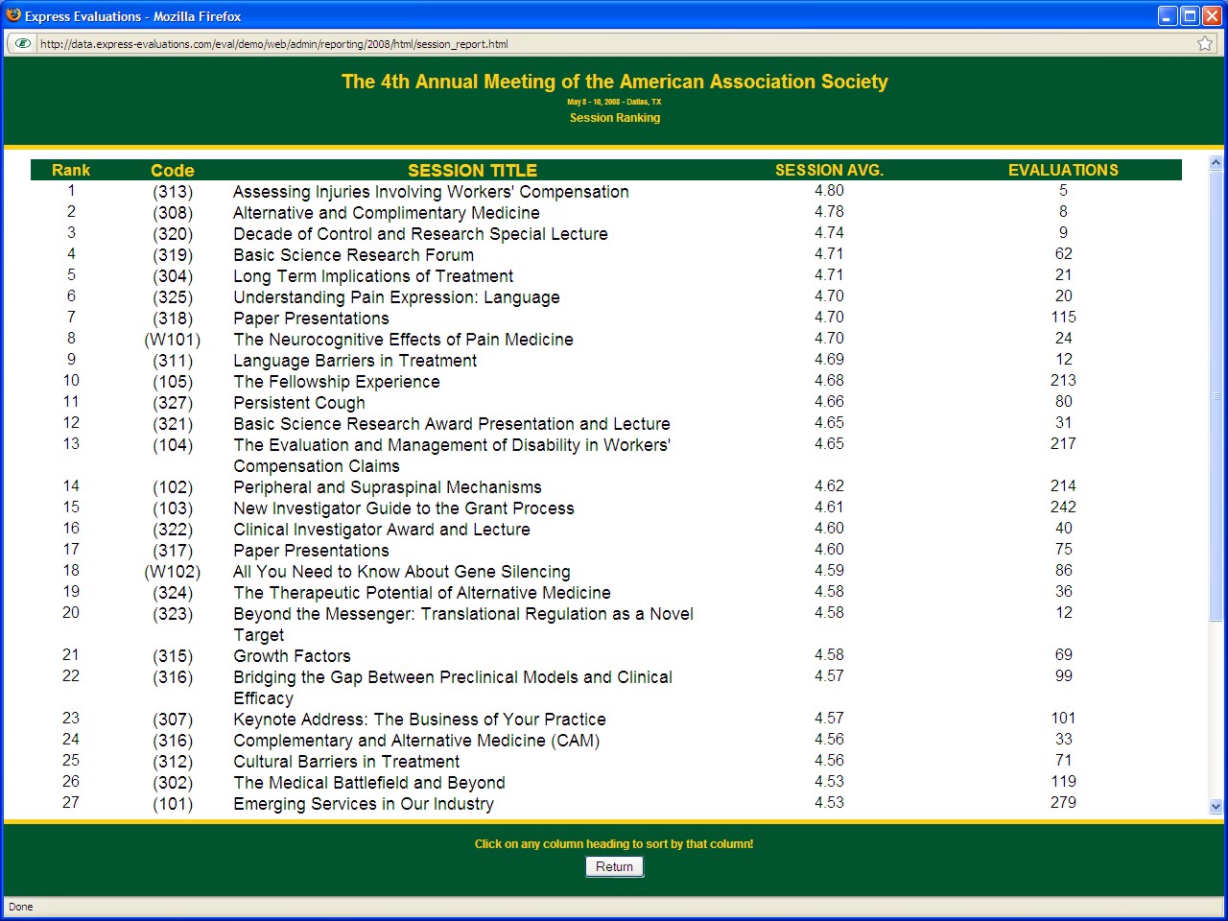Image resolution: width=1228 pixels, height=921 pixels.
Task: Minimize the Firefox window
Action: pos(1168,15)
